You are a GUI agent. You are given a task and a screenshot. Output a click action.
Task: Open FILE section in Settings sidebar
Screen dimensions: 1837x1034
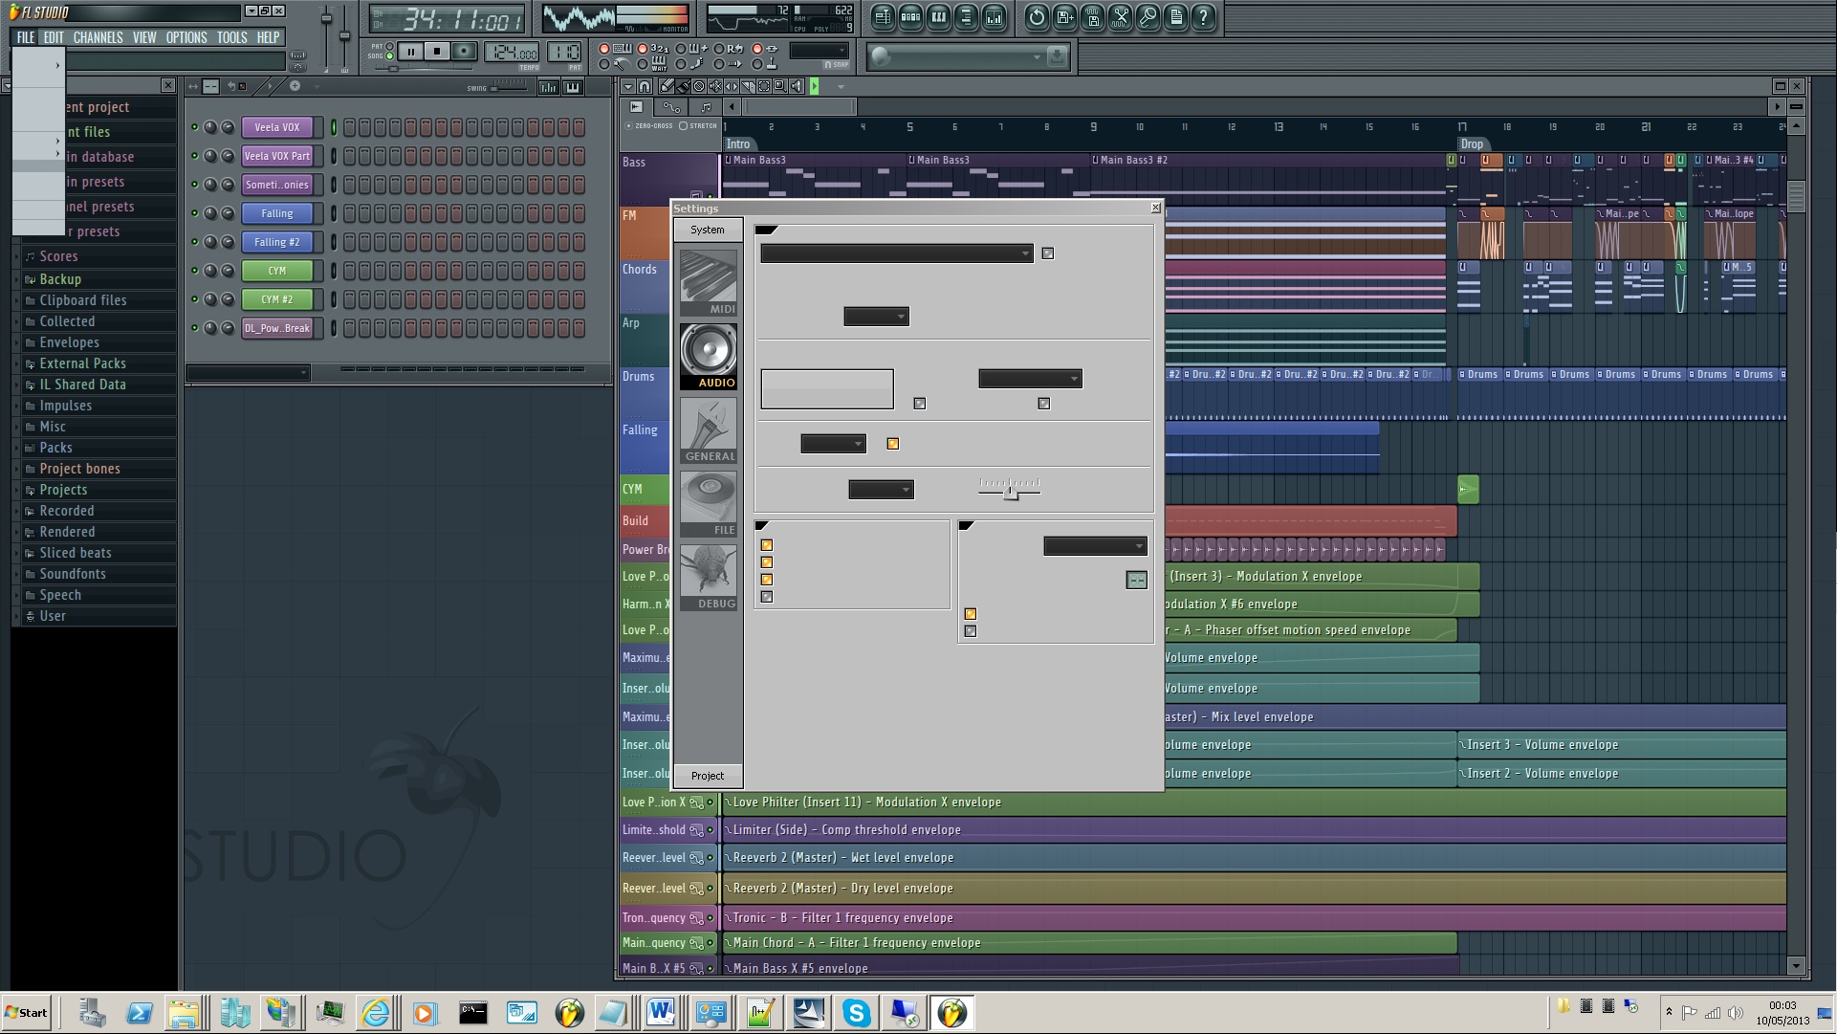[709, 503]
